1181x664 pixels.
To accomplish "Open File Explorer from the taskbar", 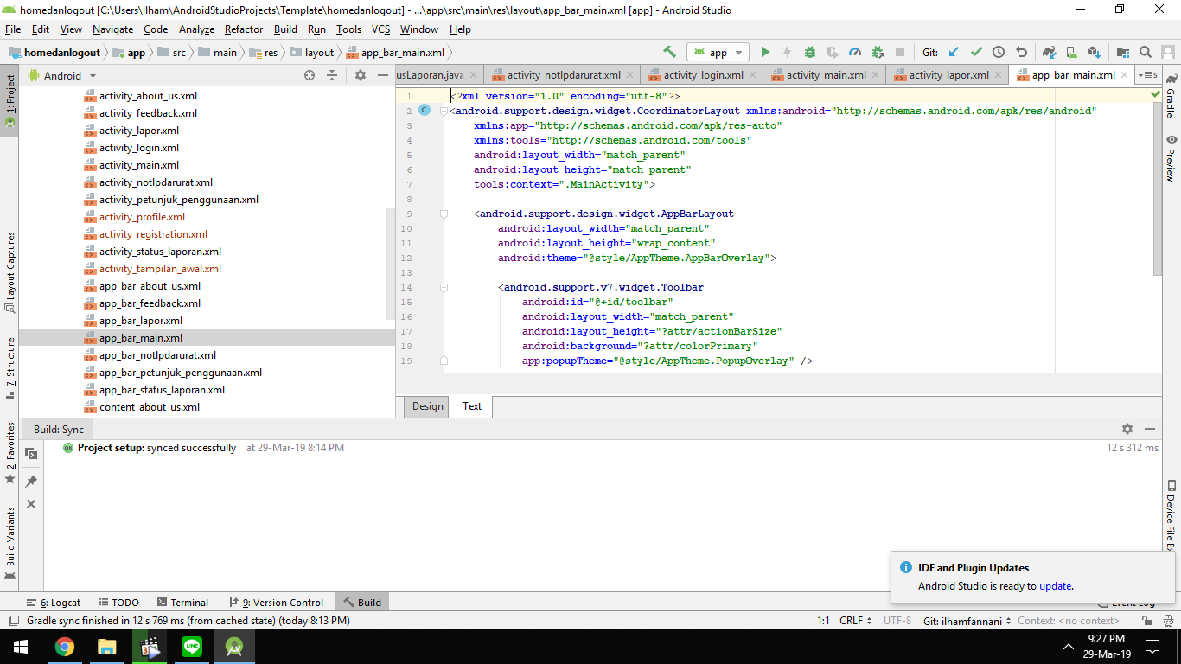I will coord(106,646).
